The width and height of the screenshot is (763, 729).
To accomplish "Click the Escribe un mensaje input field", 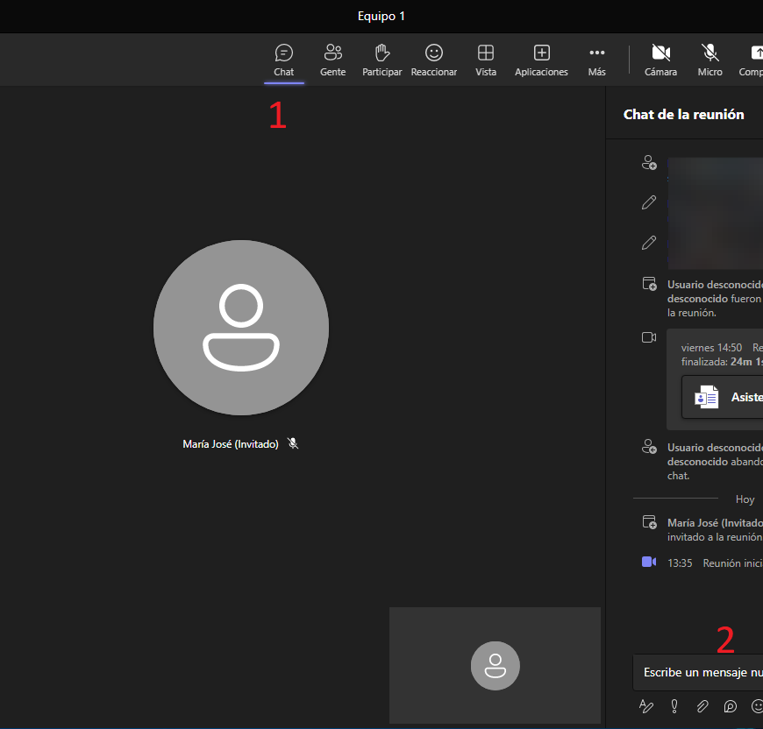I will coord(698,672).
